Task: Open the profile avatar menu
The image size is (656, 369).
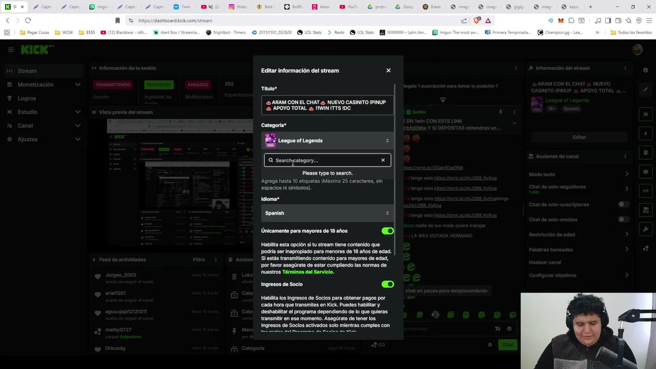Action: pyautogui.click(x=638, y=50)
